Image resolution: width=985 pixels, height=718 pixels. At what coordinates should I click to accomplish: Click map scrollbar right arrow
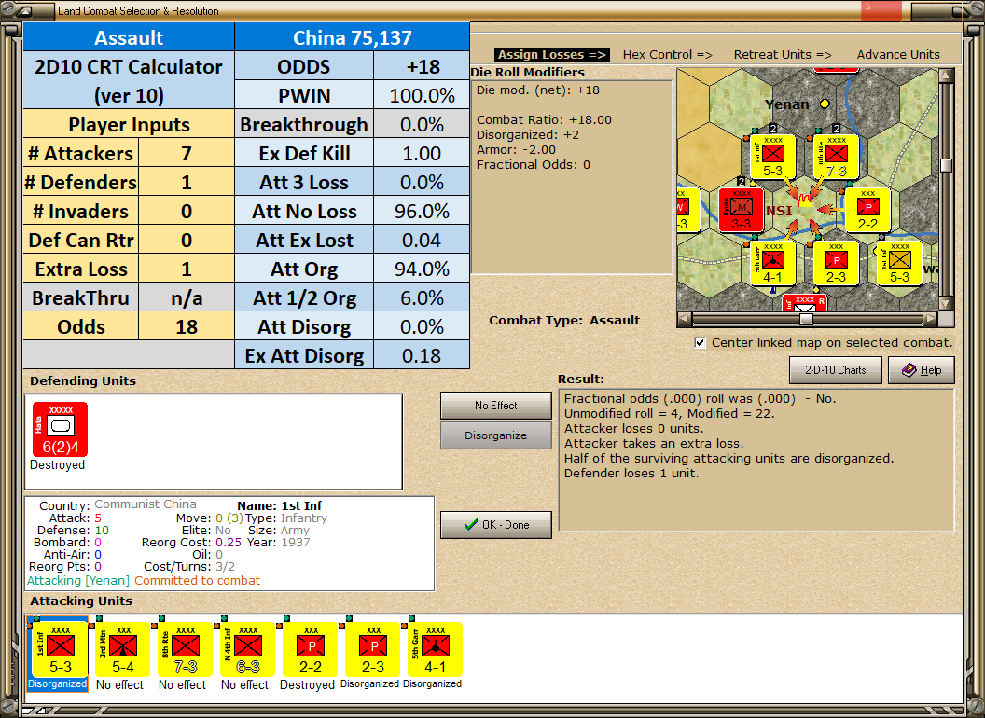pos(930,319)
